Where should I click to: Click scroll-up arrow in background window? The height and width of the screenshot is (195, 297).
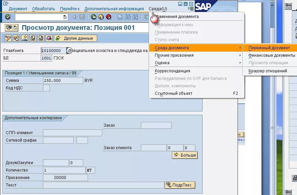tap(272, 5)
